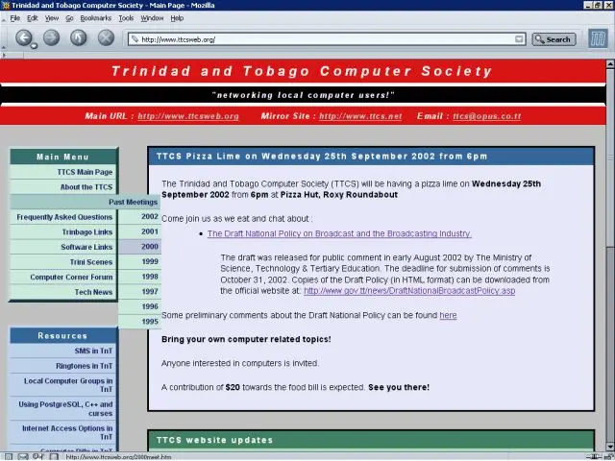Image resolution: width=615 pixels, height=461 pixels.
Task: Click the browser Back button
Action: [x=23, y=38]
